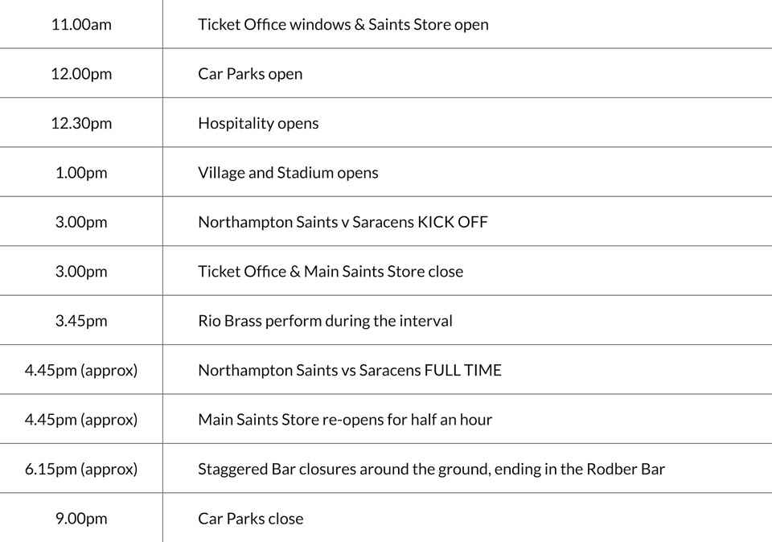Click the time beside the KICK OFF entry

click(81, 222)
